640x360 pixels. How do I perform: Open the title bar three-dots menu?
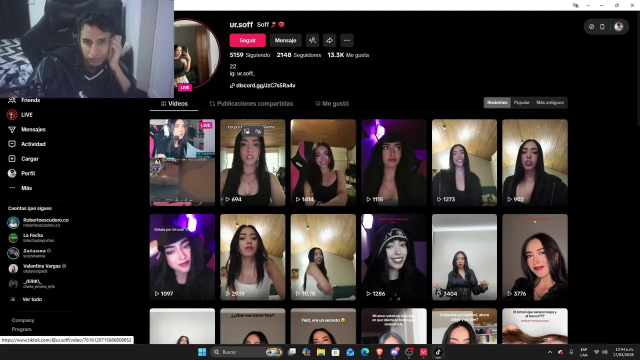[x=588, y=5]
